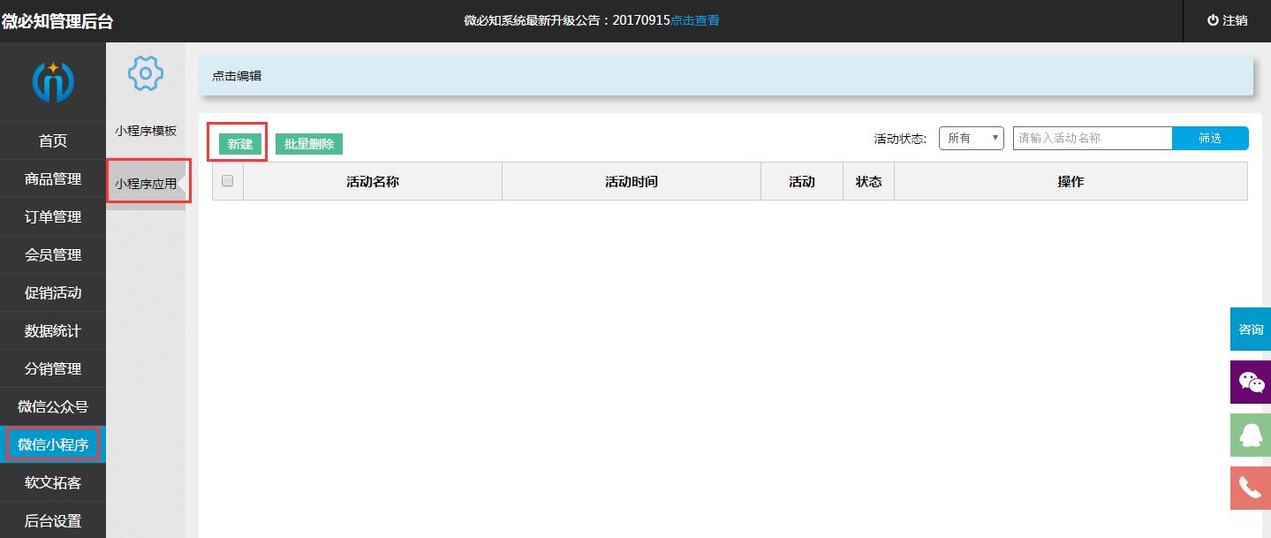The height and width of the screenshot is (538, 1271).
Task: Toggle the select-all checkbox in table header
Action: click(x=227, y=181)
